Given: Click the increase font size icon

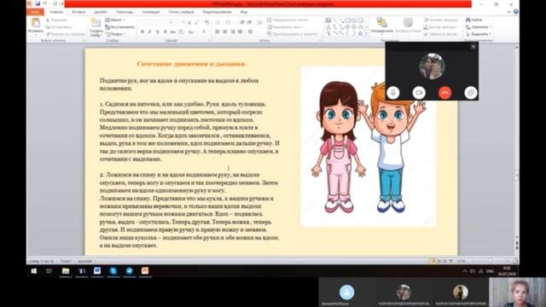Looking at the screenshot, I should 189,23.
